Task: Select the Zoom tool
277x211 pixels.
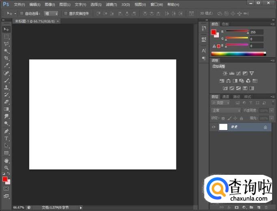Action: tap(6, 167)
